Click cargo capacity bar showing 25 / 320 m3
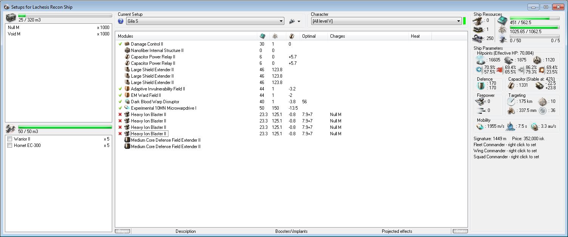 point(65,15)
